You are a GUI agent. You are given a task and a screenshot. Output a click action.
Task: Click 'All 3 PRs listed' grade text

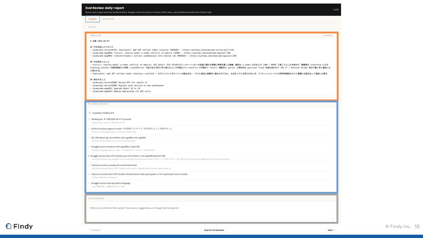pos(118,138)
